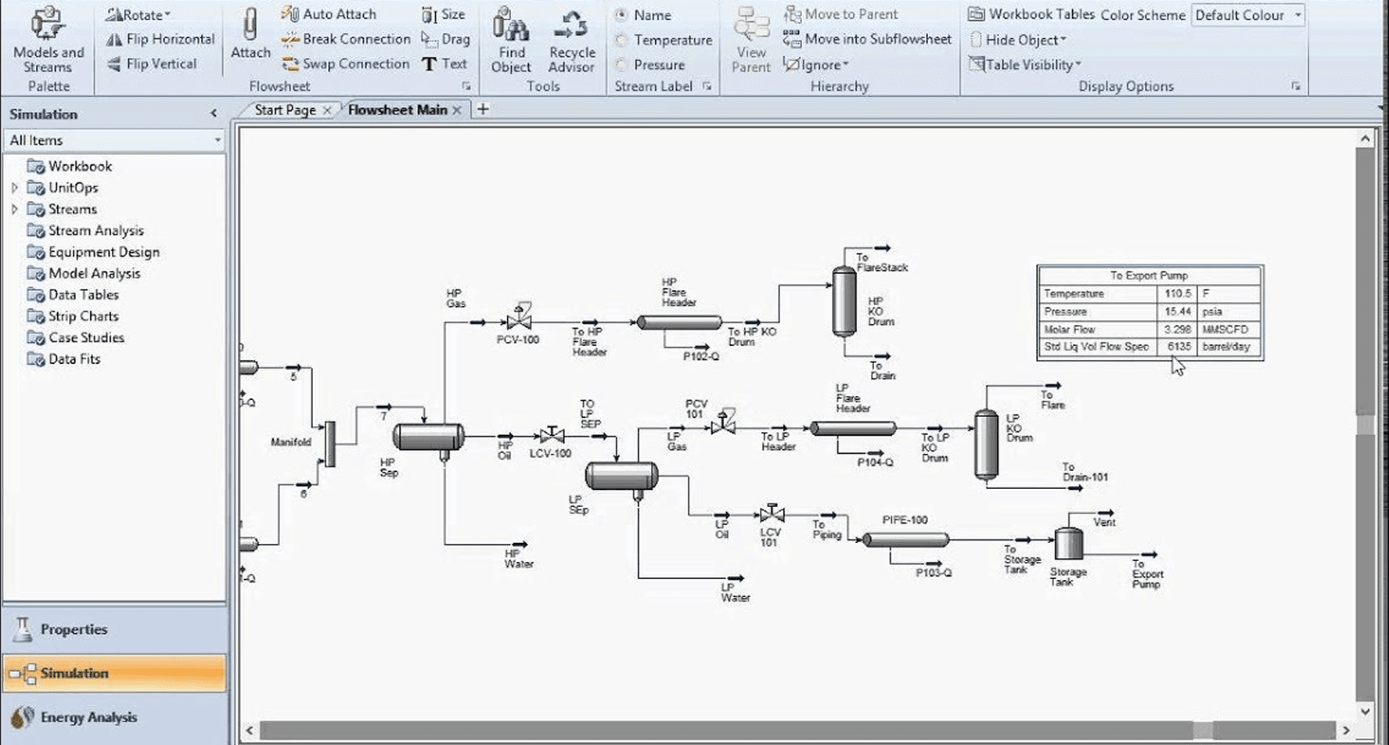This screenshot has height=745, width=1389.
Task: Open the Hide Object dropdown
Action: (1017, 39)
